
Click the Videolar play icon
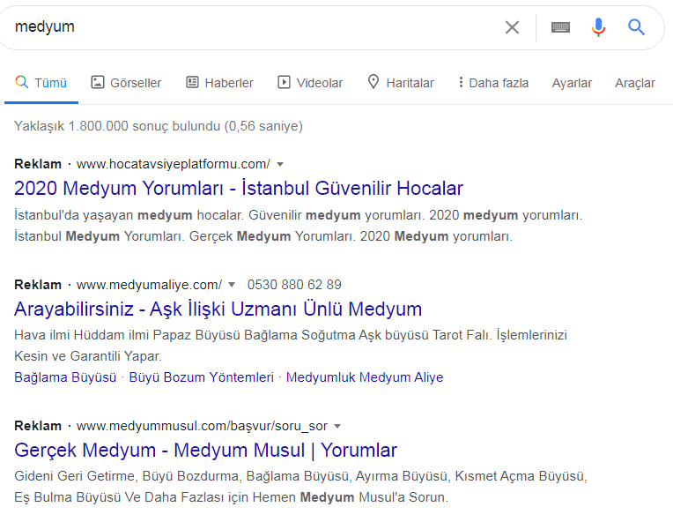(x=284, y=82)
